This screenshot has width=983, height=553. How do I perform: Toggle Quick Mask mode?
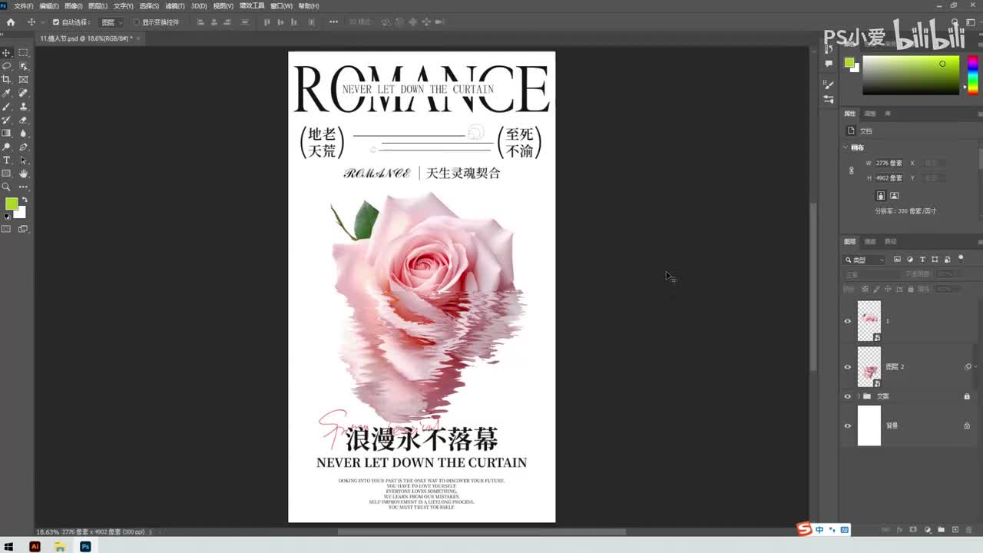(x=6, y=229)
